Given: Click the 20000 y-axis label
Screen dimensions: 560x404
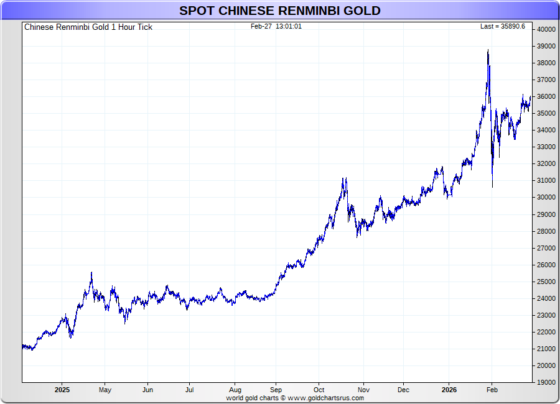Looking at the screenshot, I should (546, 365).
